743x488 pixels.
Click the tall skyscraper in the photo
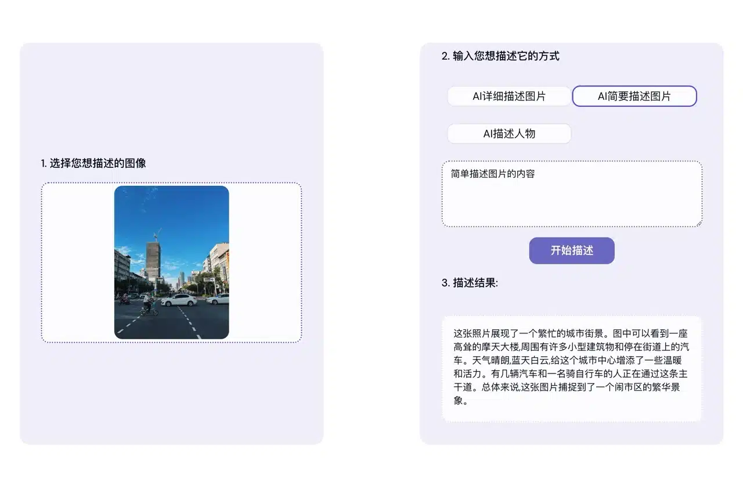(x=153, y=260)
